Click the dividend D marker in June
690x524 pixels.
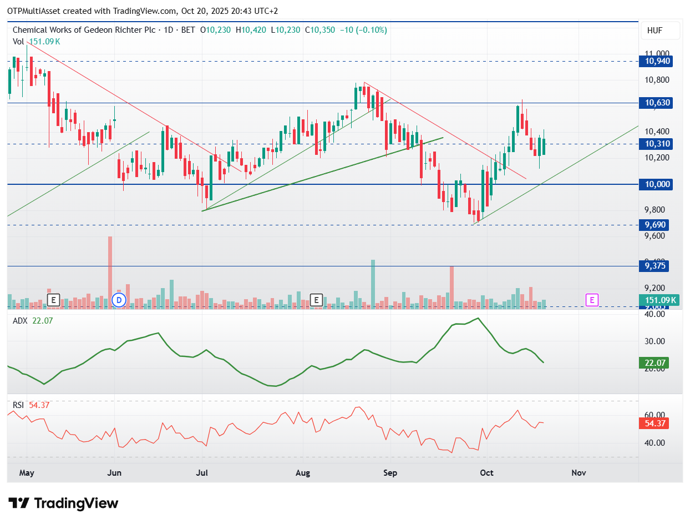coord(119,300)
